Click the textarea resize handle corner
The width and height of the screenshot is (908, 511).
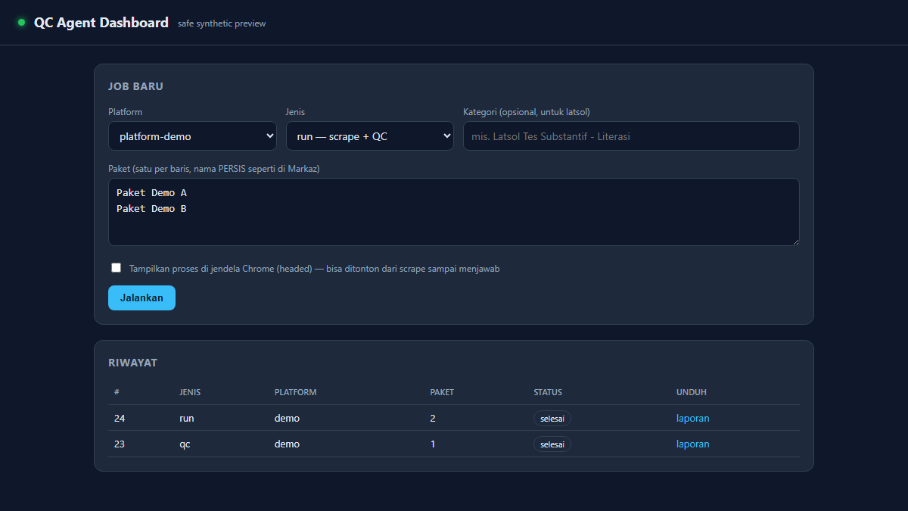(794, 241)
